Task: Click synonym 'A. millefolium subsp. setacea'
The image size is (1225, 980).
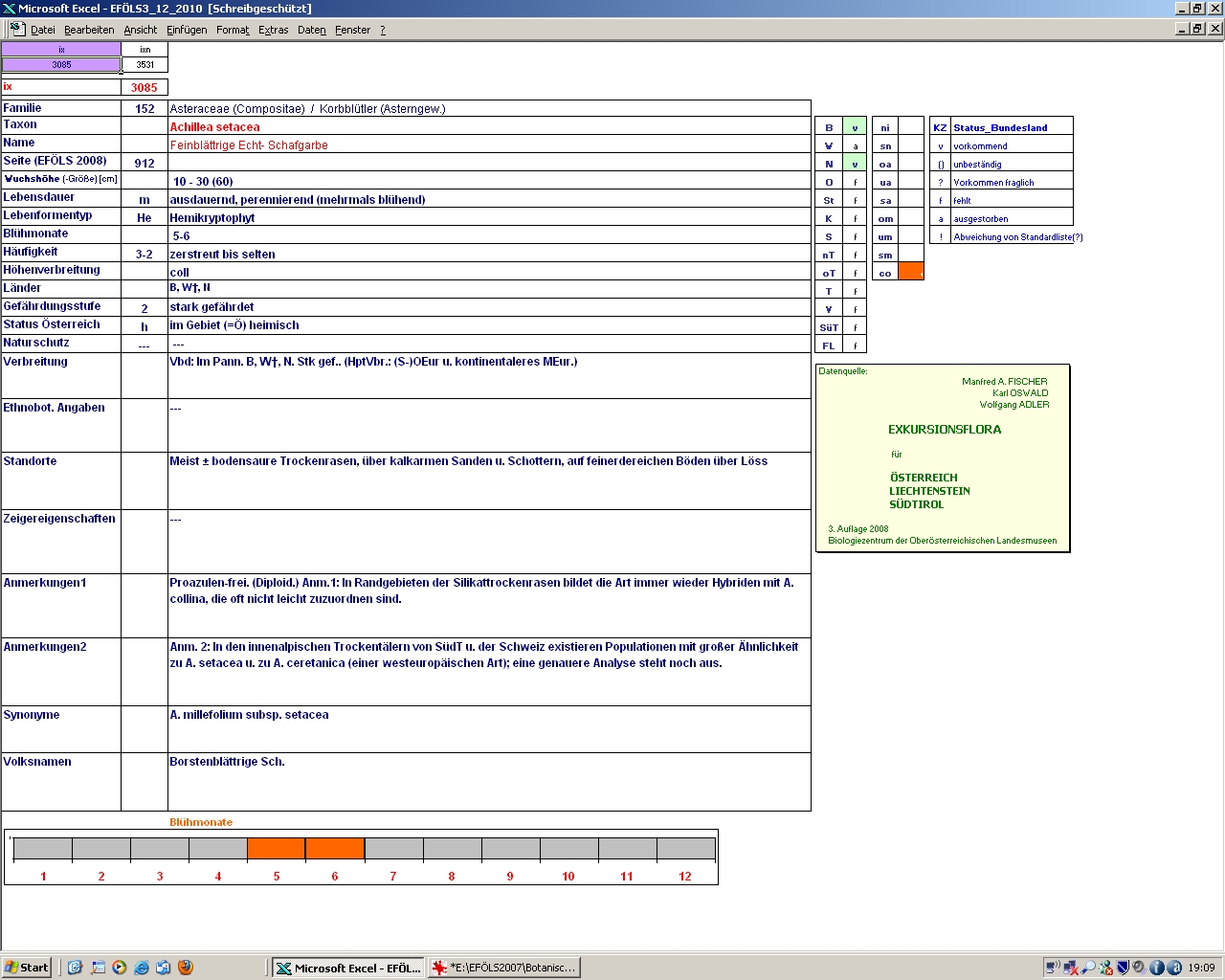Action: point(249,715)
